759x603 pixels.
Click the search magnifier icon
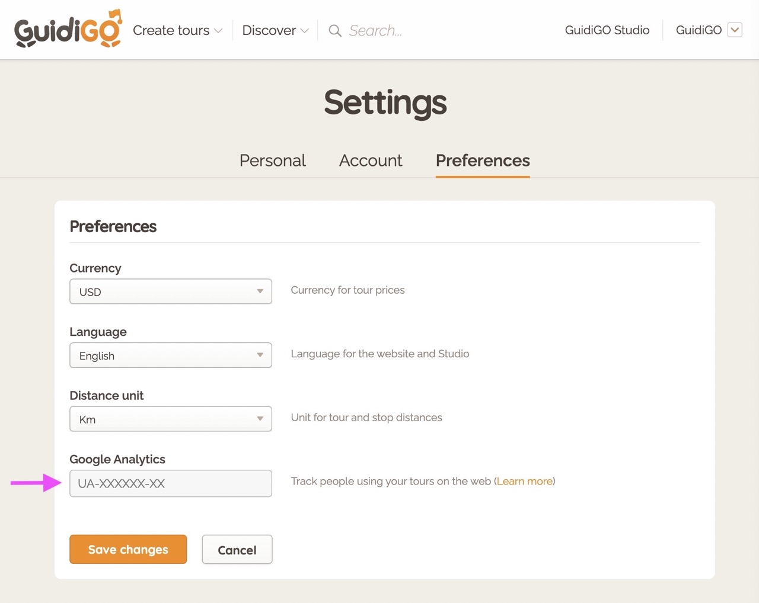(335, 31)
